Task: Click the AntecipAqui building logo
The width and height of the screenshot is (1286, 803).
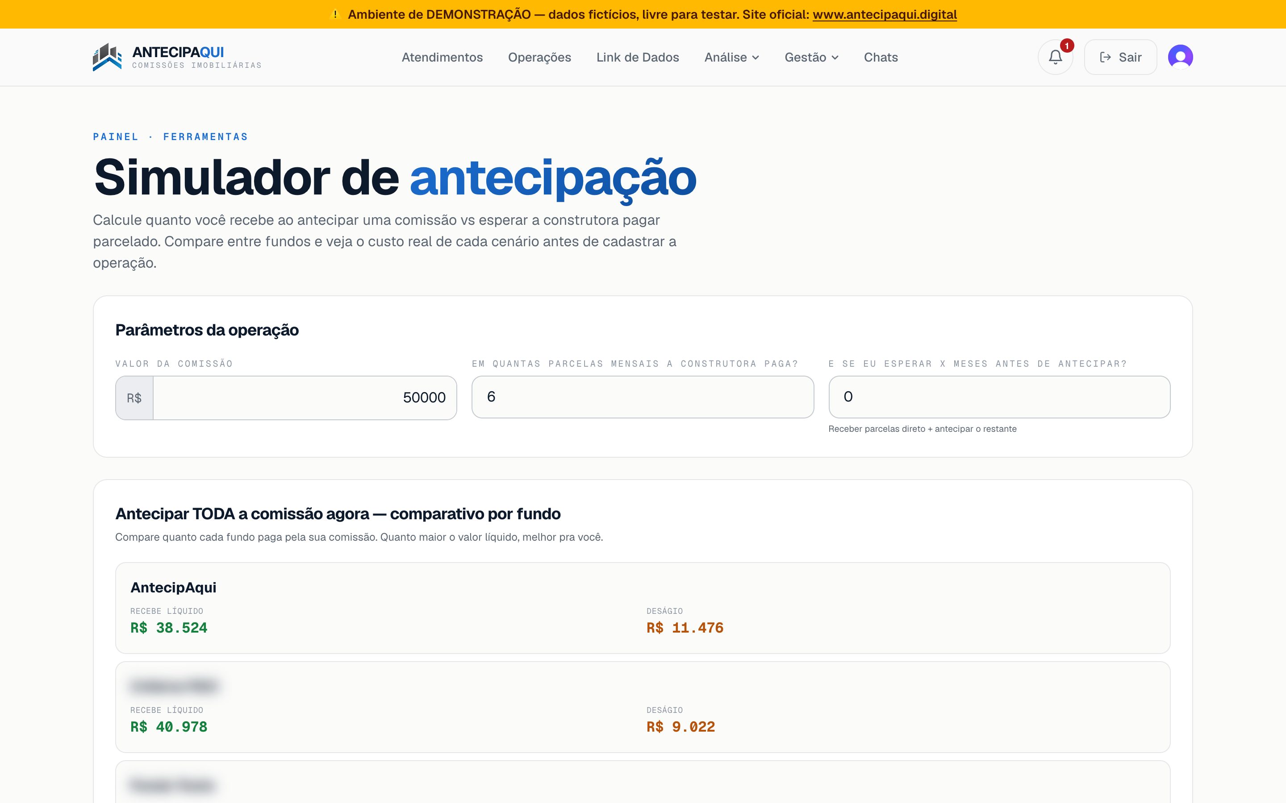Action: click(x=107, y=57)
